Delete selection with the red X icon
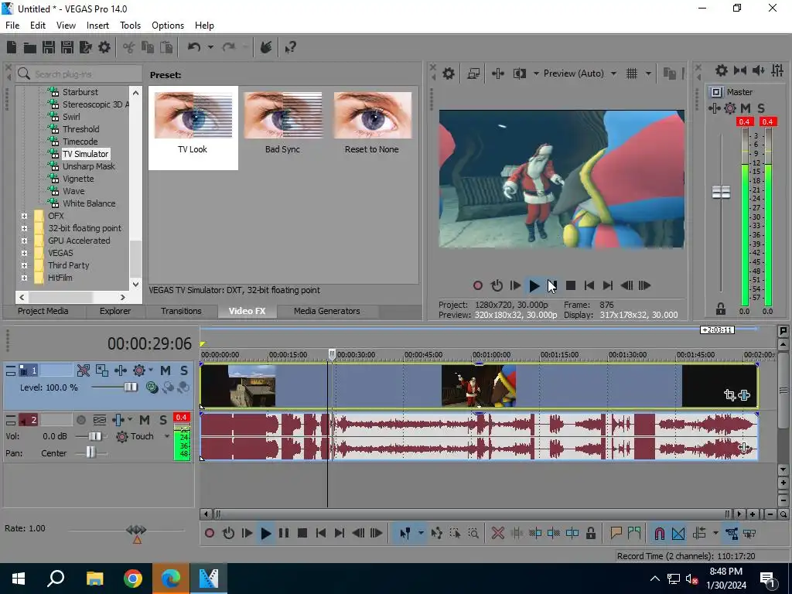 pyautogui.click(x=497, y=533)
